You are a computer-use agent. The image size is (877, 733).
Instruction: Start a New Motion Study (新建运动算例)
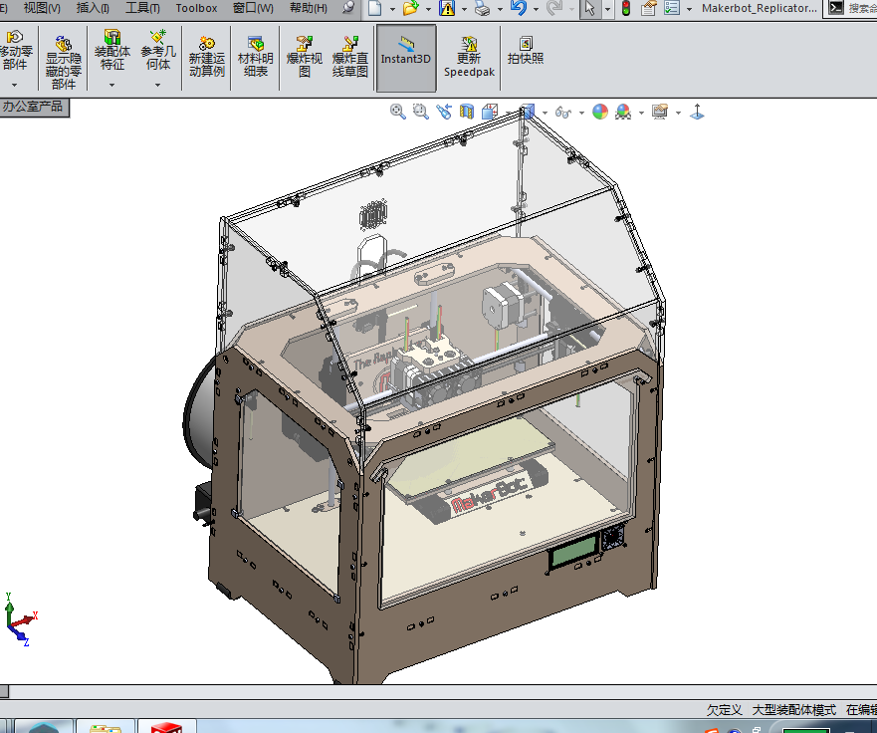tap(206, 58)
